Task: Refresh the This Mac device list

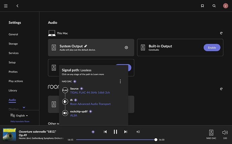Action: (221, 33)
